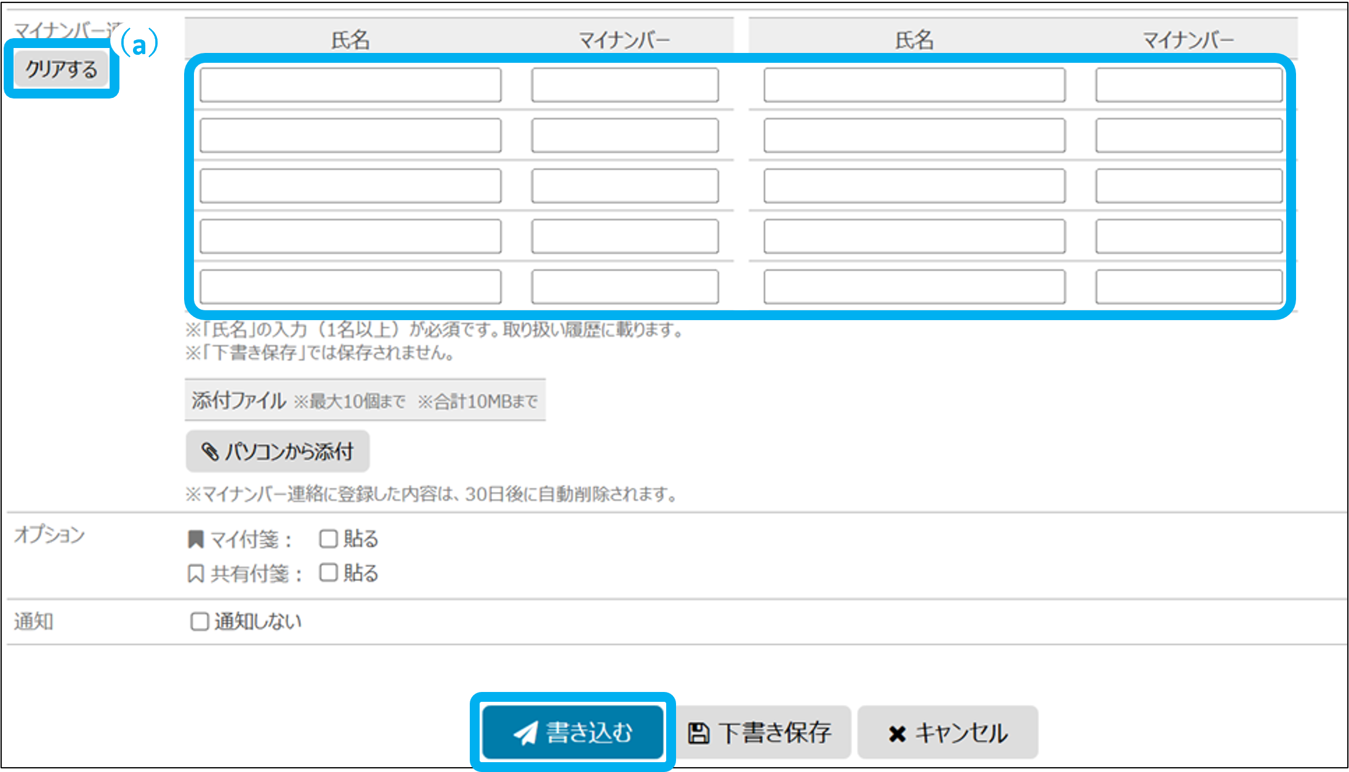Image resolution: width=1349 pixels, height=772 pixels.
Task: Focus second row left 氏名 field
Action: 350,135
